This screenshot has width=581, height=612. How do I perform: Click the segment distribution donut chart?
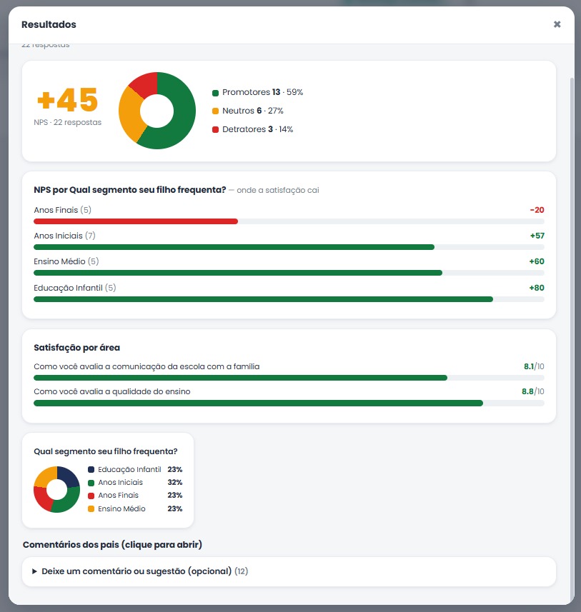point(57,489)
